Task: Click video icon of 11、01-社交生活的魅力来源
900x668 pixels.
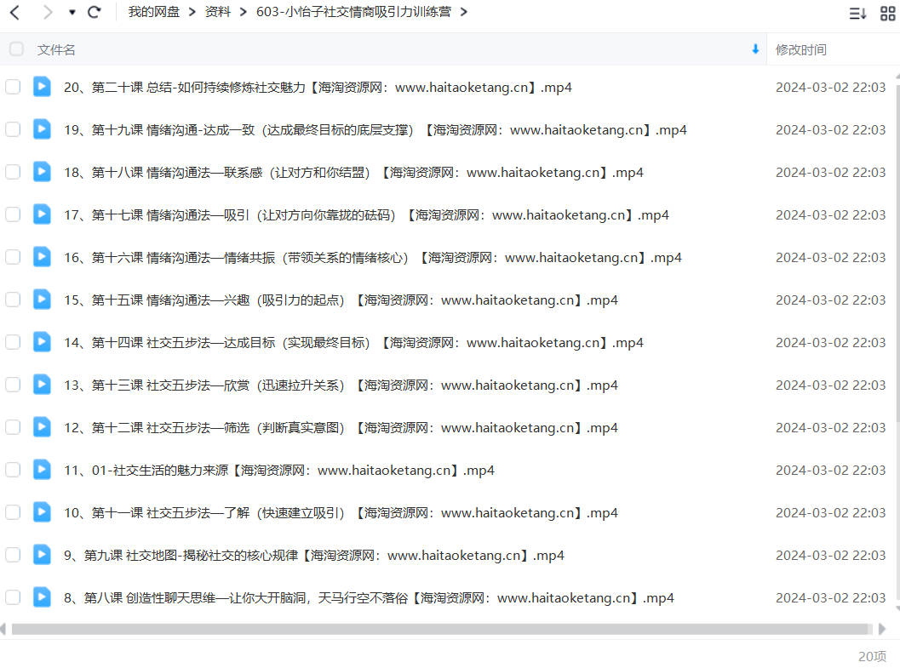Action: 42,470
